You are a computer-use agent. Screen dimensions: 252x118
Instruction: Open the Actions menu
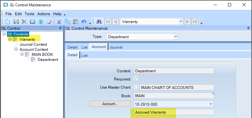pyautogui.click(x=44, y=14)
